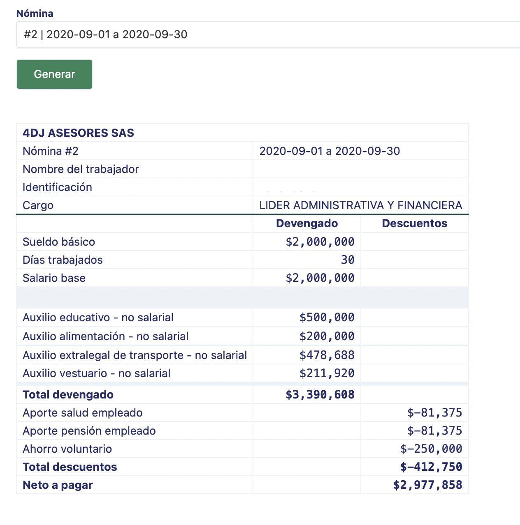This screenshot has width=520, height=525.
Task: Select the Auxilio vestuario amount $211,920
Action: 327,373
